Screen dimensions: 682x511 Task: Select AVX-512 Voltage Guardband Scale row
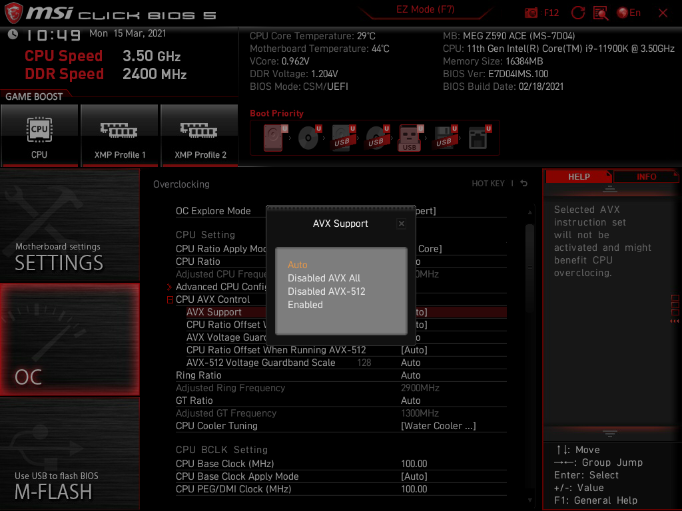pos(346,363)
